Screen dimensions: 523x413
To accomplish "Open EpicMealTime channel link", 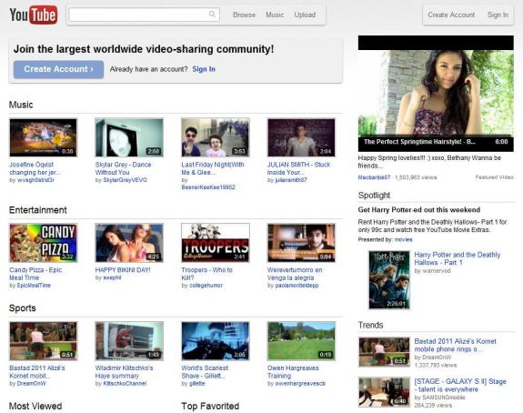I will [34, 286].
